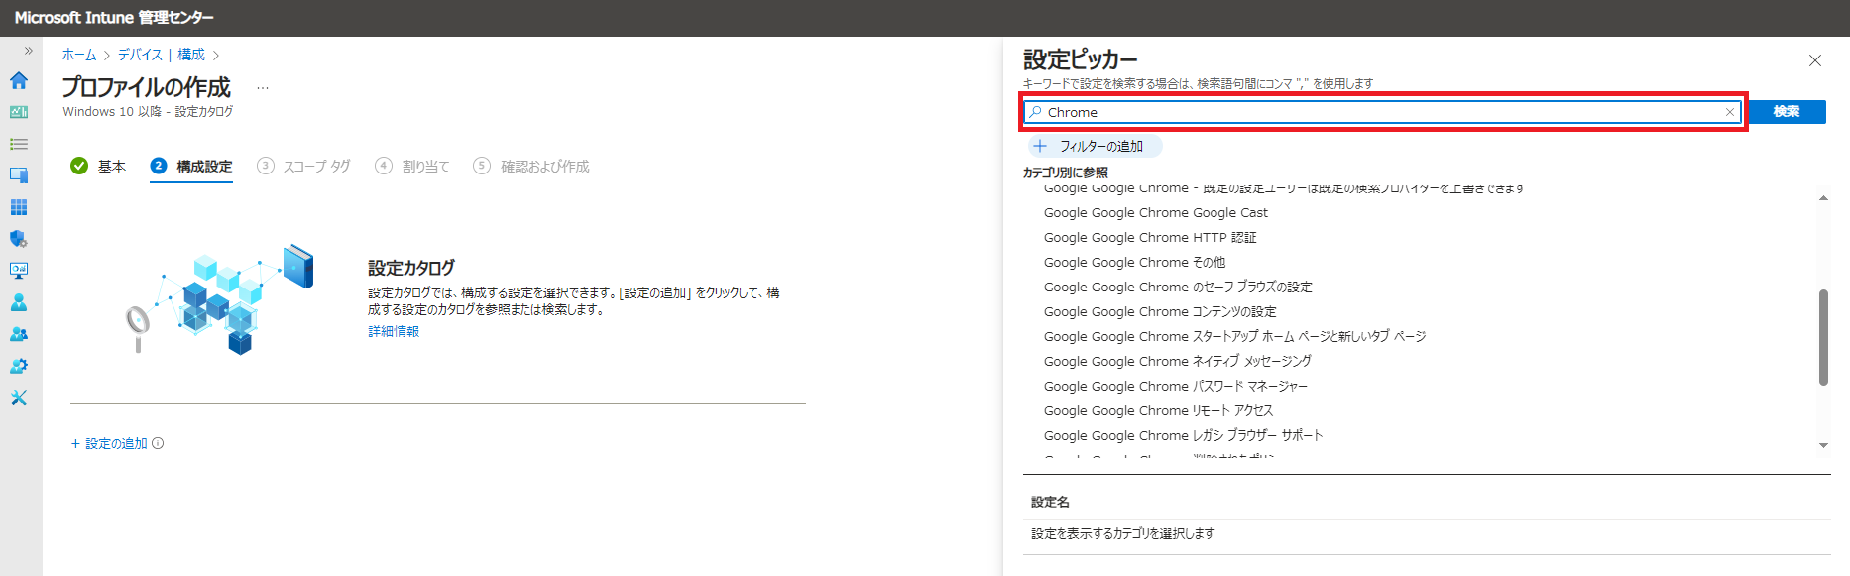This screenshot has width=1850, height=576.
Task: Open Apps grid icon in sidebar
Action: (x=18, y=207)
